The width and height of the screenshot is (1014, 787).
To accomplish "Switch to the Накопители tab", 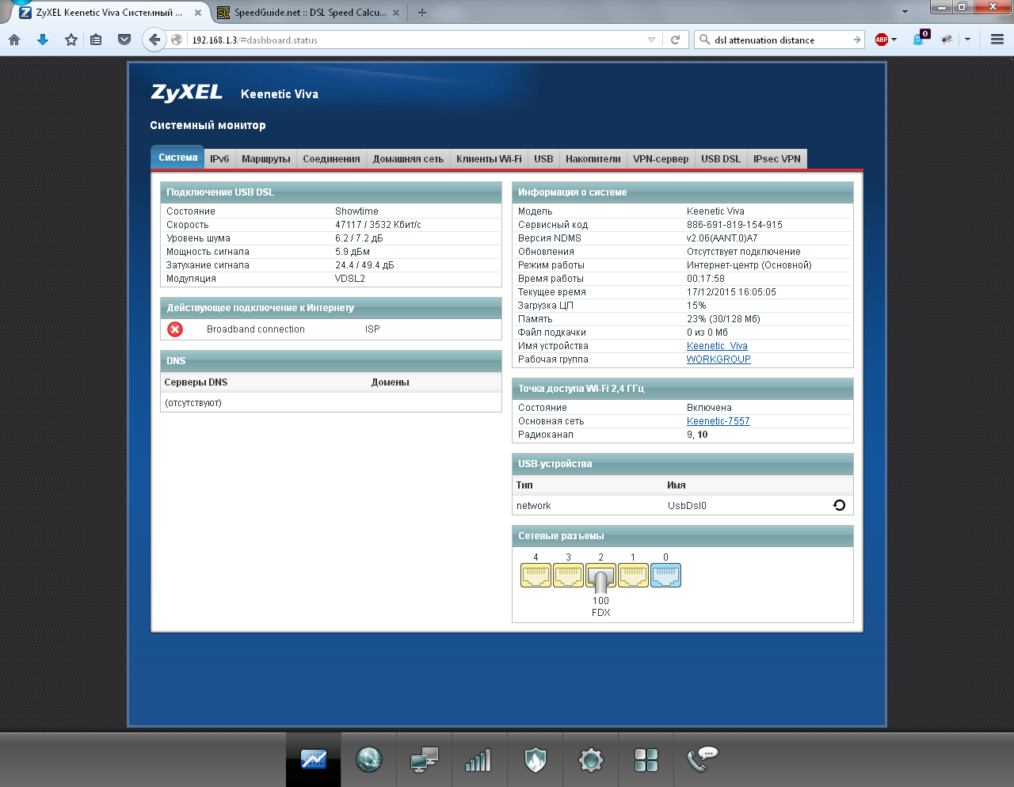I will click(593, 159).
